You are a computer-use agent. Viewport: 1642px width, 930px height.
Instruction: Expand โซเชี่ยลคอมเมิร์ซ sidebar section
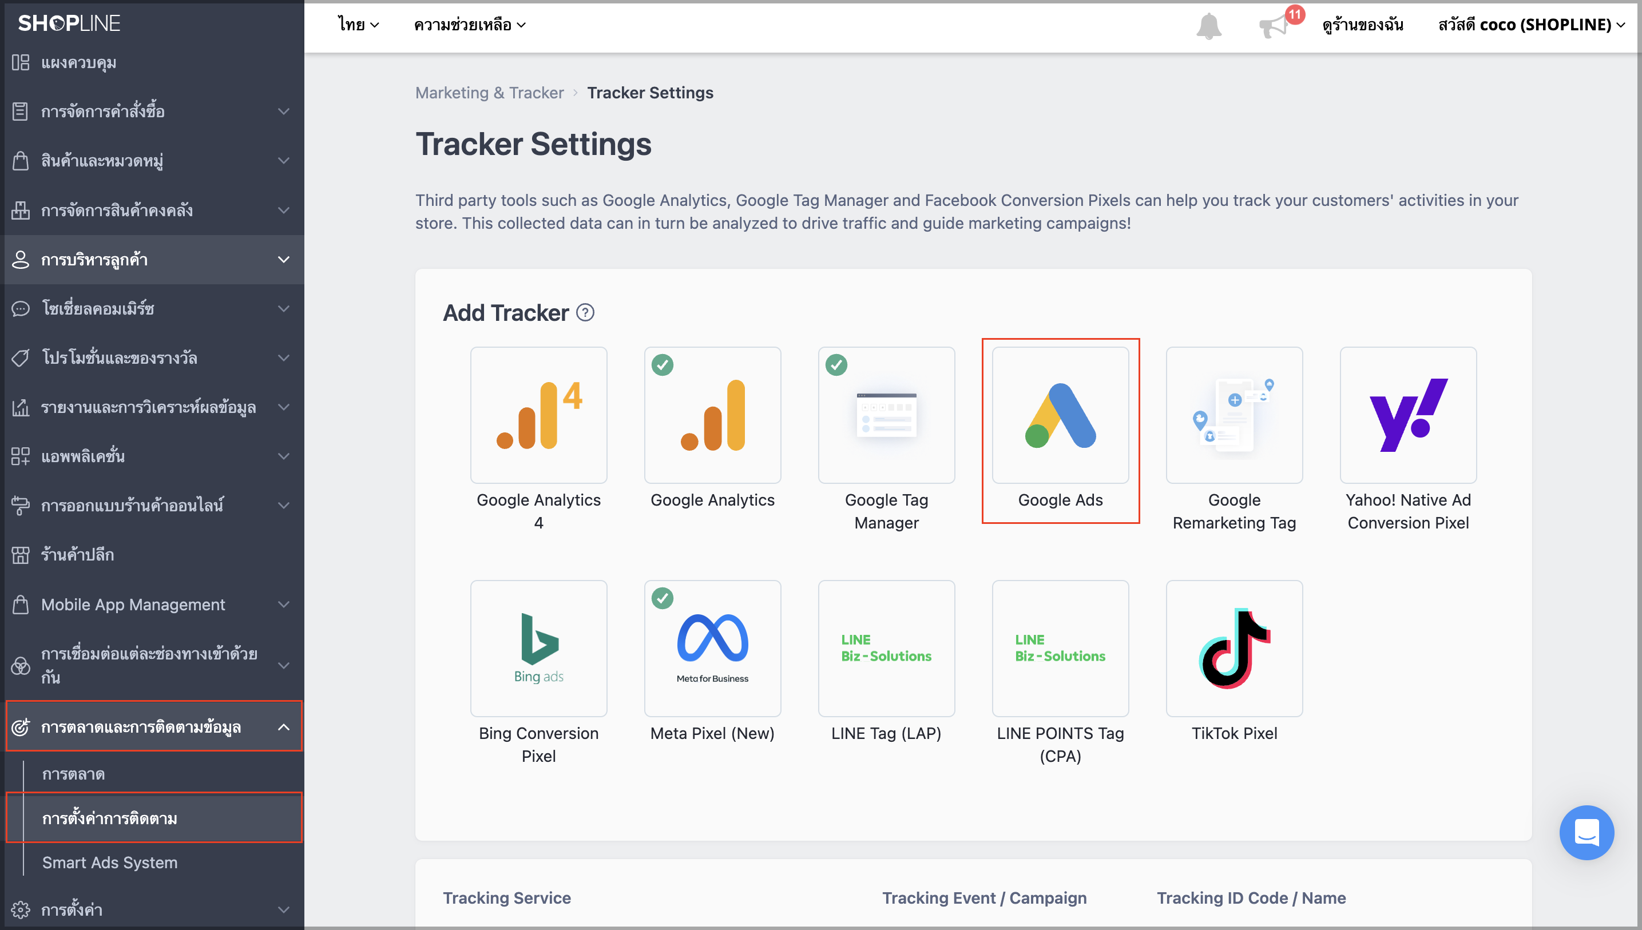tap(152, 308)
